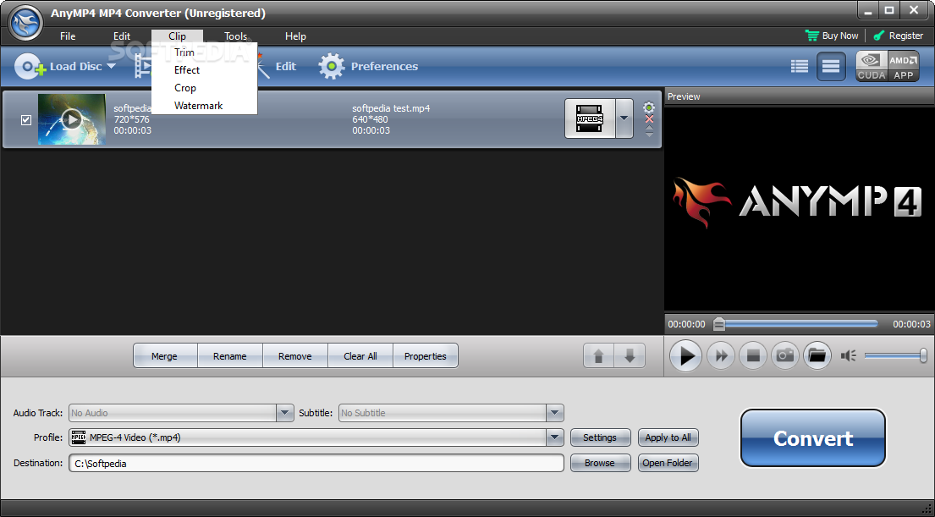This screenshot has height=517, width=935.
Task: Open the snapshot folder icon
Action: coord(817,356)
